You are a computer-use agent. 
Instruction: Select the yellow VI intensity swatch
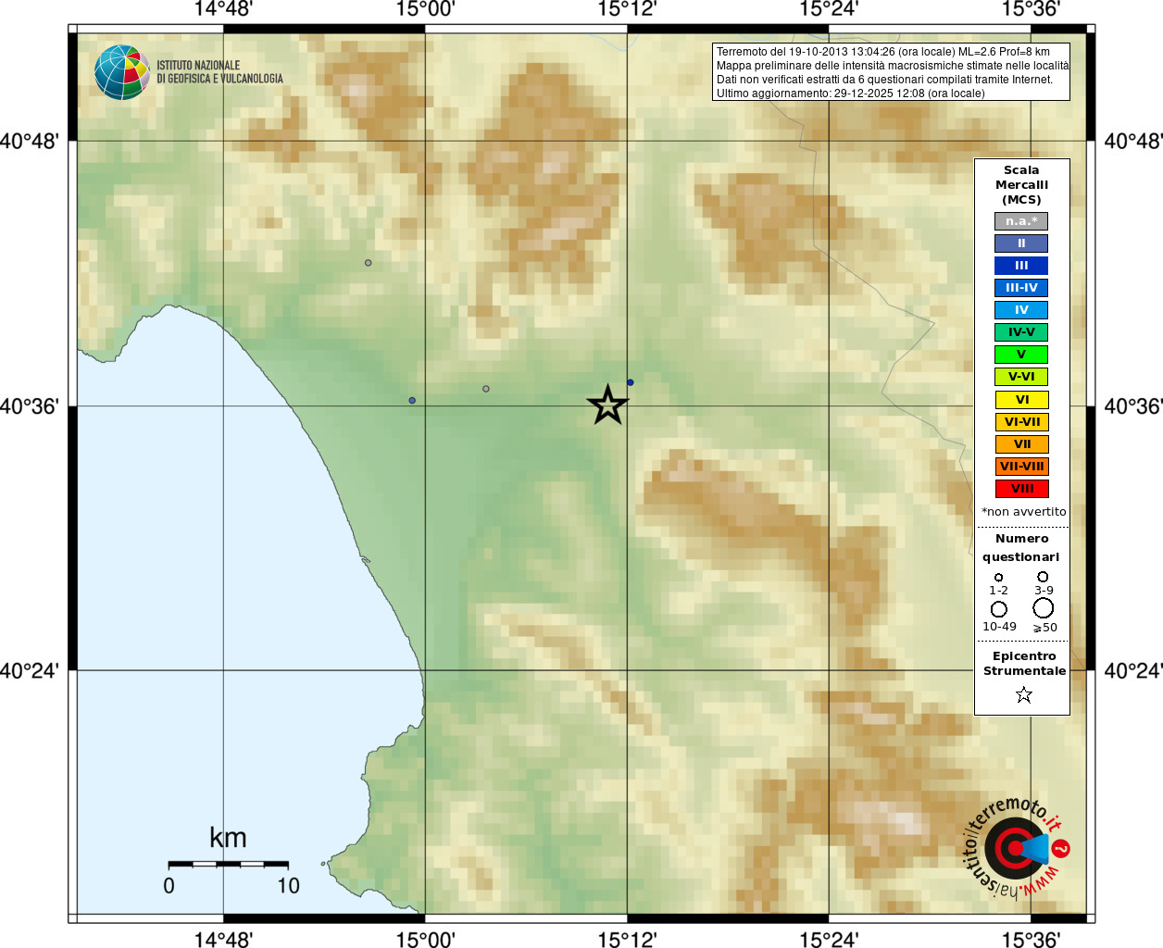[1022, 400]
